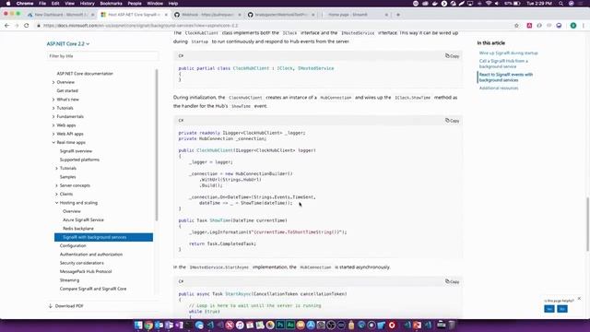Click Yes on the page helpful prompt
The height and width of the screenshot is (332, 590).
click(x=549, y=309)
